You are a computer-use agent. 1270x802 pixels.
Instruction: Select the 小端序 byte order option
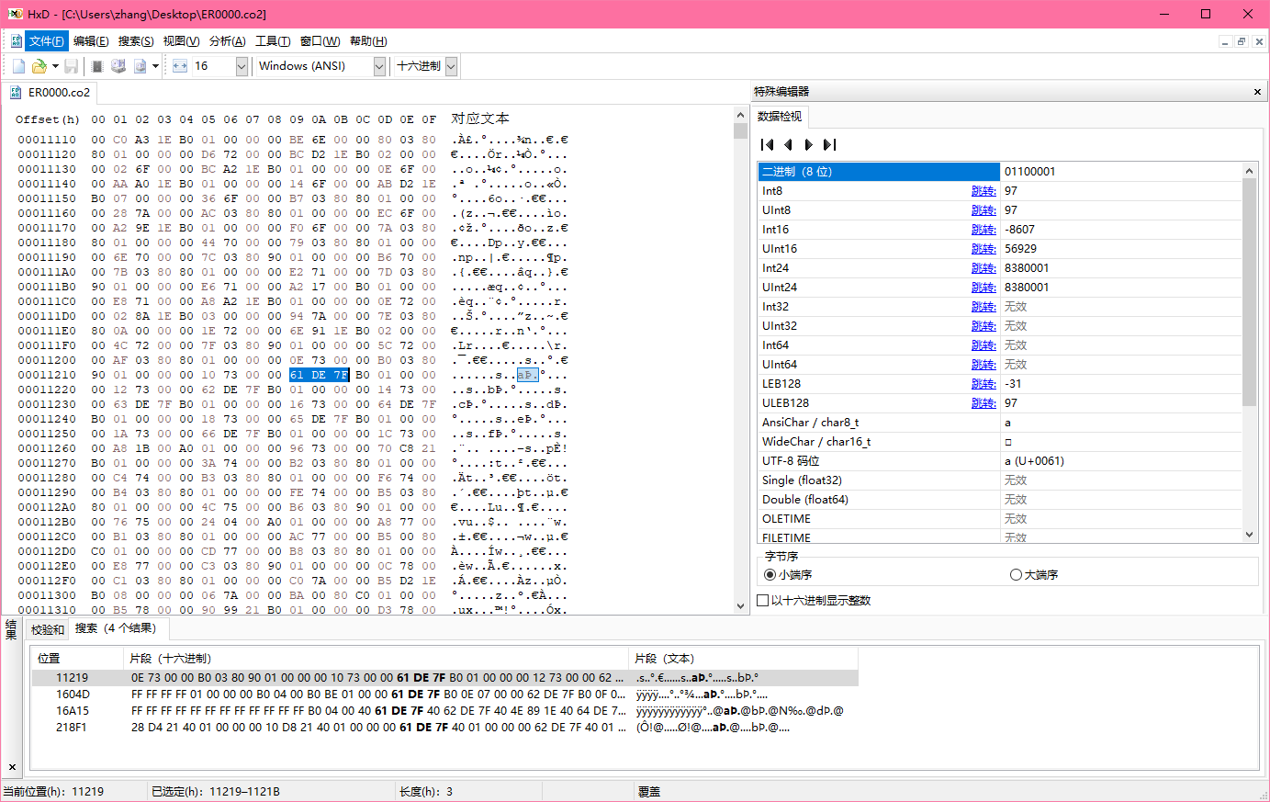[x=770, y=575]
